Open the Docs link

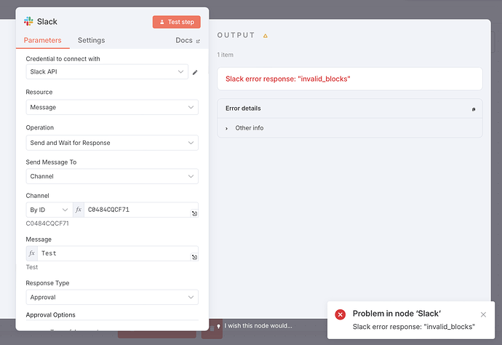pyautogui.click(x=188, y=40)
